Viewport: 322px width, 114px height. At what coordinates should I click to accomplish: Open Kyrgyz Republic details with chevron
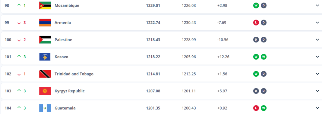click(x=317, y=91)
